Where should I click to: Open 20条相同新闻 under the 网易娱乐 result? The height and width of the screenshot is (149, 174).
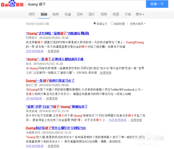[34, 51]
